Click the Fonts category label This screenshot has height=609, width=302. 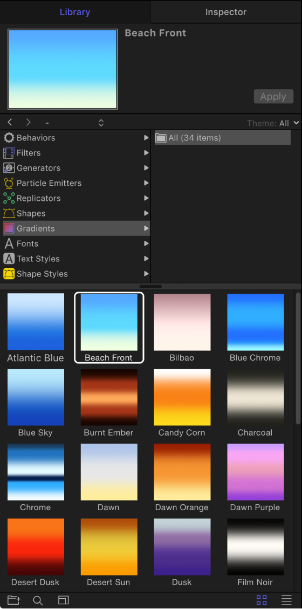[28, 243]
